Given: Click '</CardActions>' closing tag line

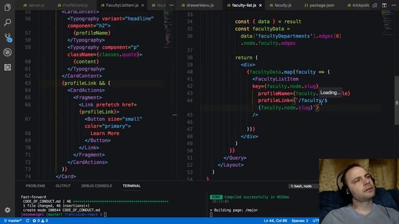Looking at the screenshot, I should pos(87,162).
